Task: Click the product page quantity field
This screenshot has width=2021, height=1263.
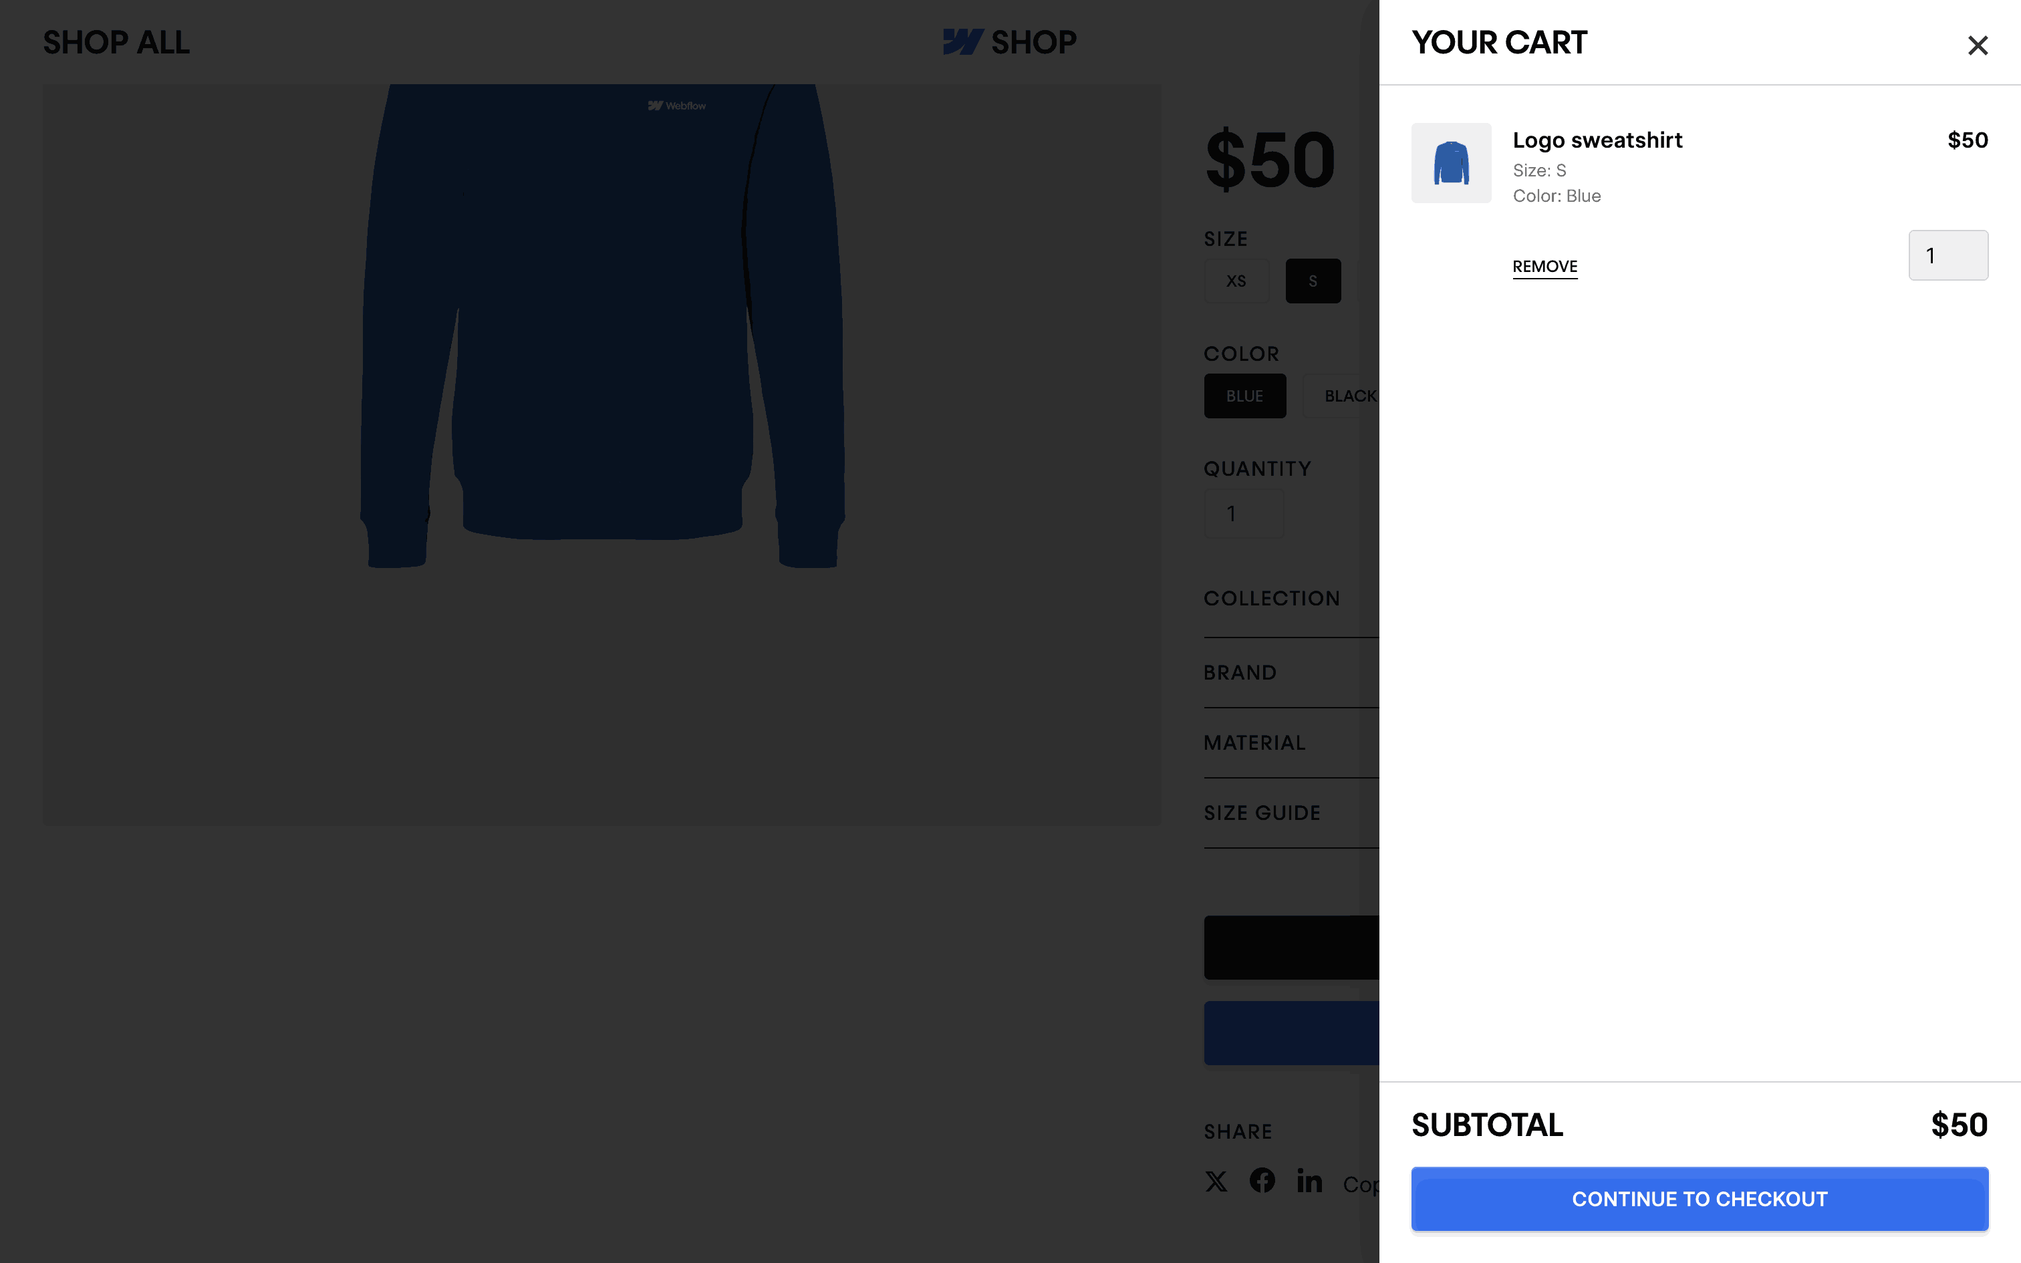Action: [x=1244, y=514]
